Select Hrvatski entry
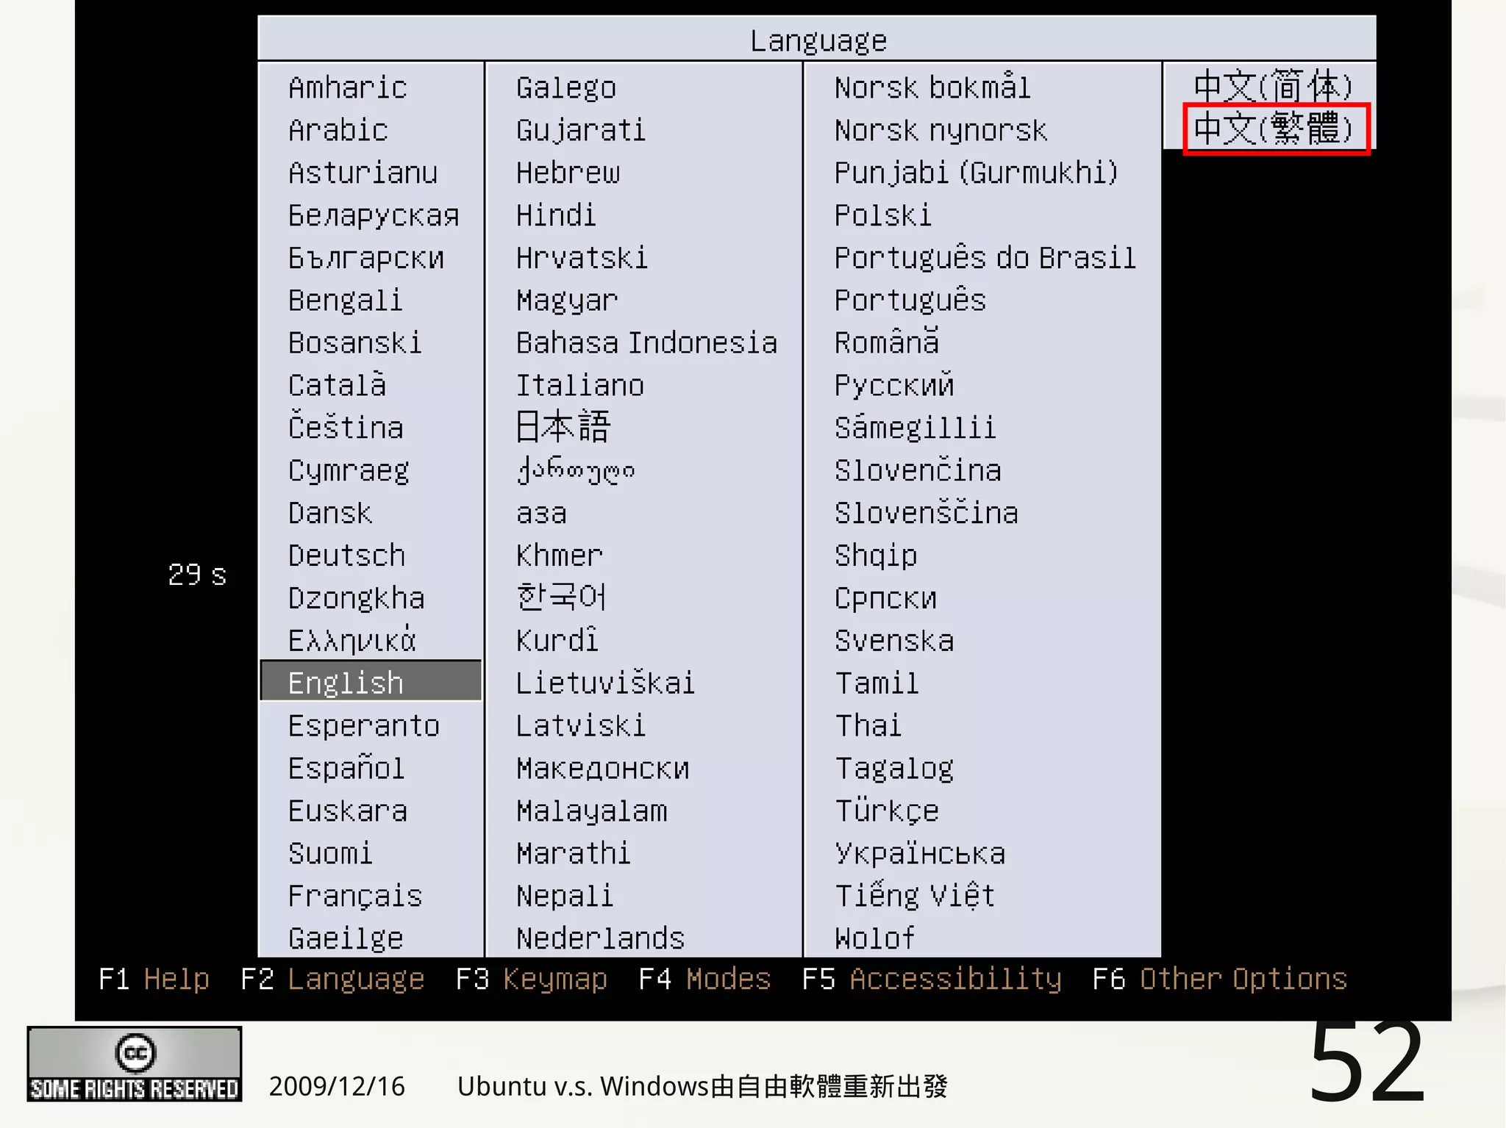This screenshot has width=1506, height=1128. tap(582, 258)
